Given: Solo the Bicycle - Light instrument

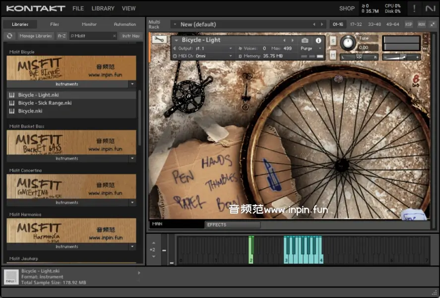Looking at the screenshot, I should point(333,41).
